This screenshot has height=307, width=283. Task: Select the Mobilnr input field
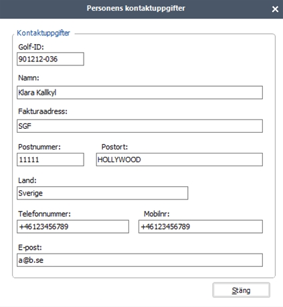[x=201, y=227]
